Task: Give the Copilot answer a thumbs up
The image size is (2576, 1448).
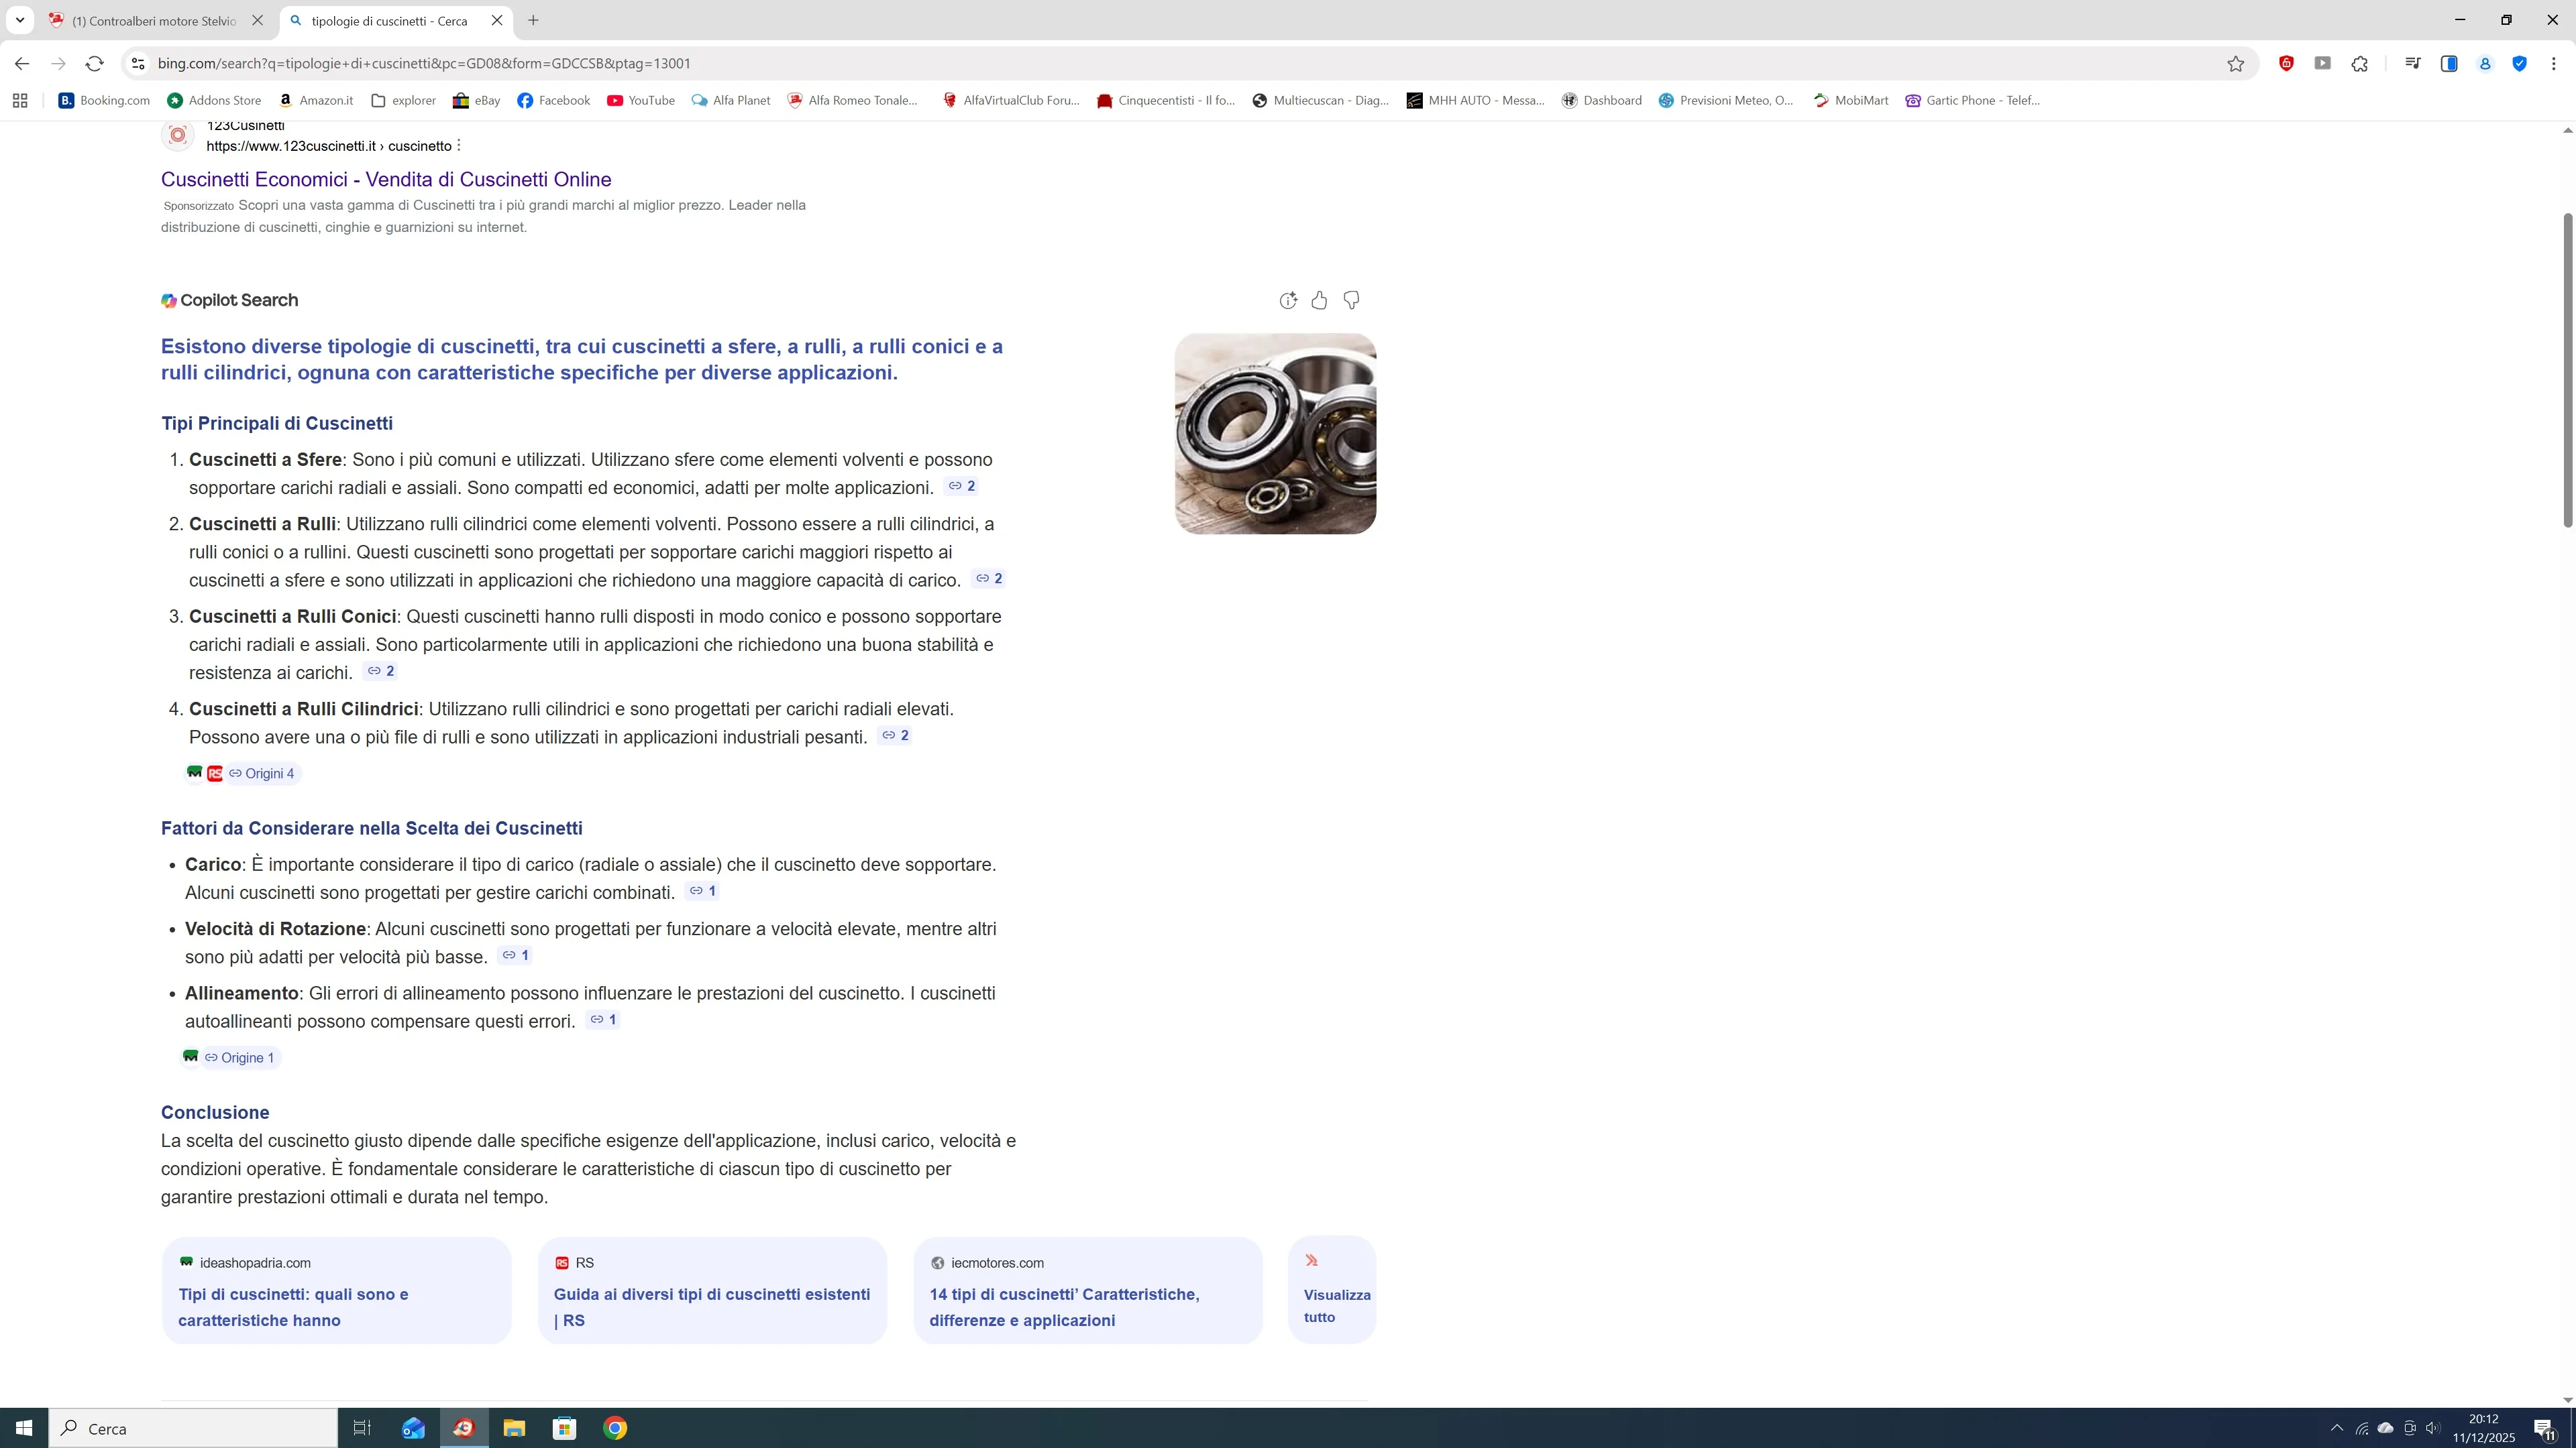Action: (1318, 300)
